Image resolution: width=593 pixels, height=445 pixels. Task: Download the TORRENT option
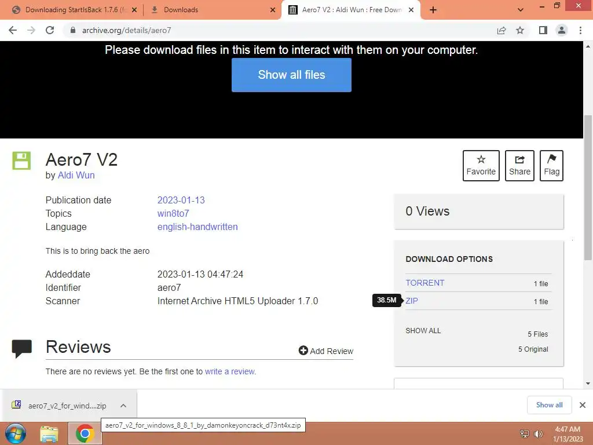(x=424, y=283)
